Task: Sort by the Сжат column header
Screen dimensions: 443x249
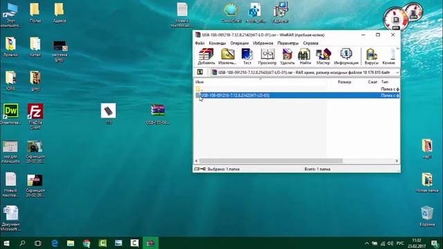Action: [372, 82]
